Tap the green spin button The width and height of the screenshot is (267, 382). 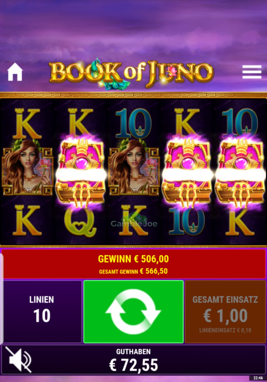tap(133, 311)
